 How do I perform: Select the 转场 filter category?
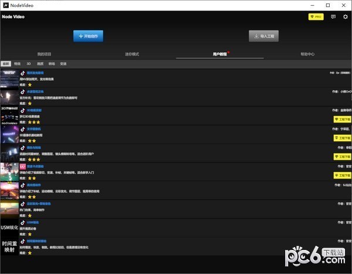(52, 64)
